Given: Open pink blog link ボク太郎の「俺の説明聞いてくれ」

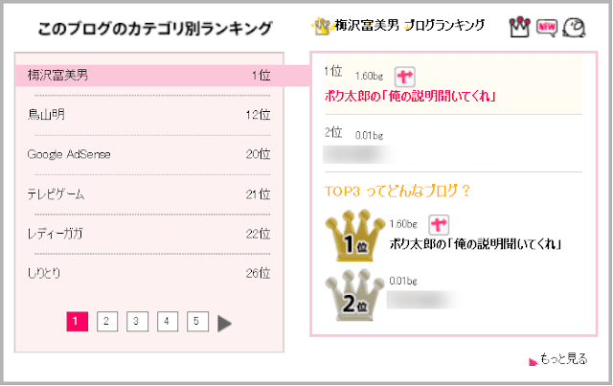Looking at the screenshot, I should 410,96.
